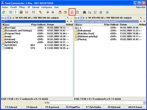Click the F6 PřejmPřes button
Image resolution: width=147 pixels, height=110 pixels.
point(73,107)
